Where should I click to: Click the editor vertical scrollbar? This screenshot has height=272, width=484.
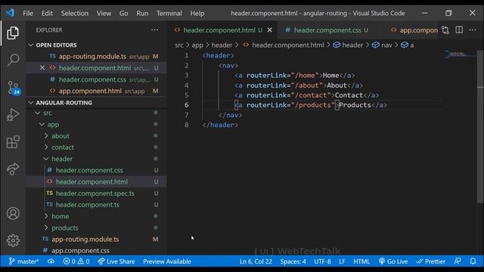click(x=480, y=126)
